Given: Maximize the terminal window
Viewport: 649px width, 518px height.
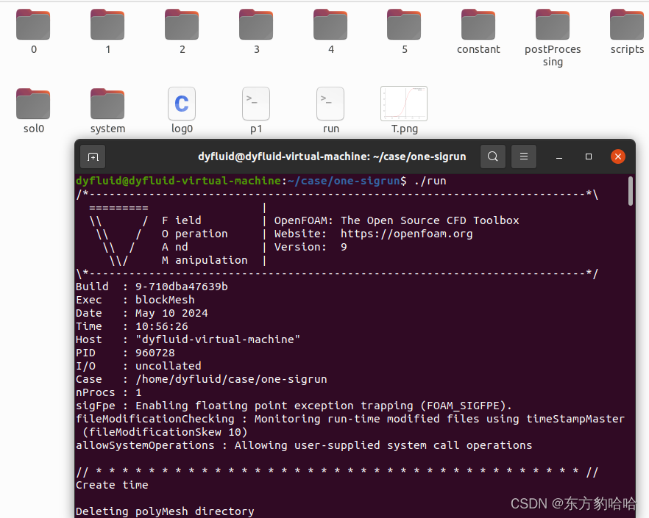Looking at the screenshot, I should point(589,157).
